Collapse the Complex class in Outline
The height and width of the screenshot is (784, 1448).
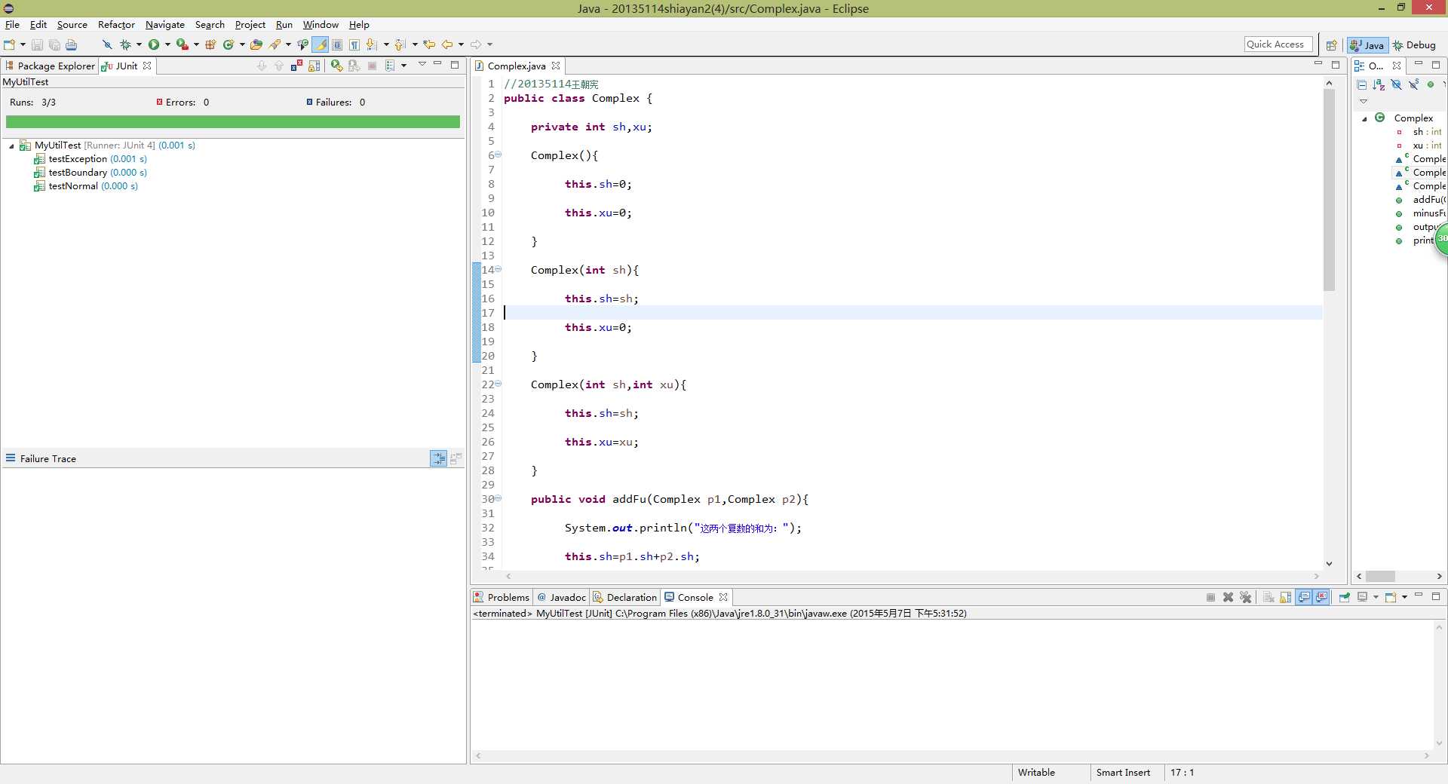tap(1364, 118)
